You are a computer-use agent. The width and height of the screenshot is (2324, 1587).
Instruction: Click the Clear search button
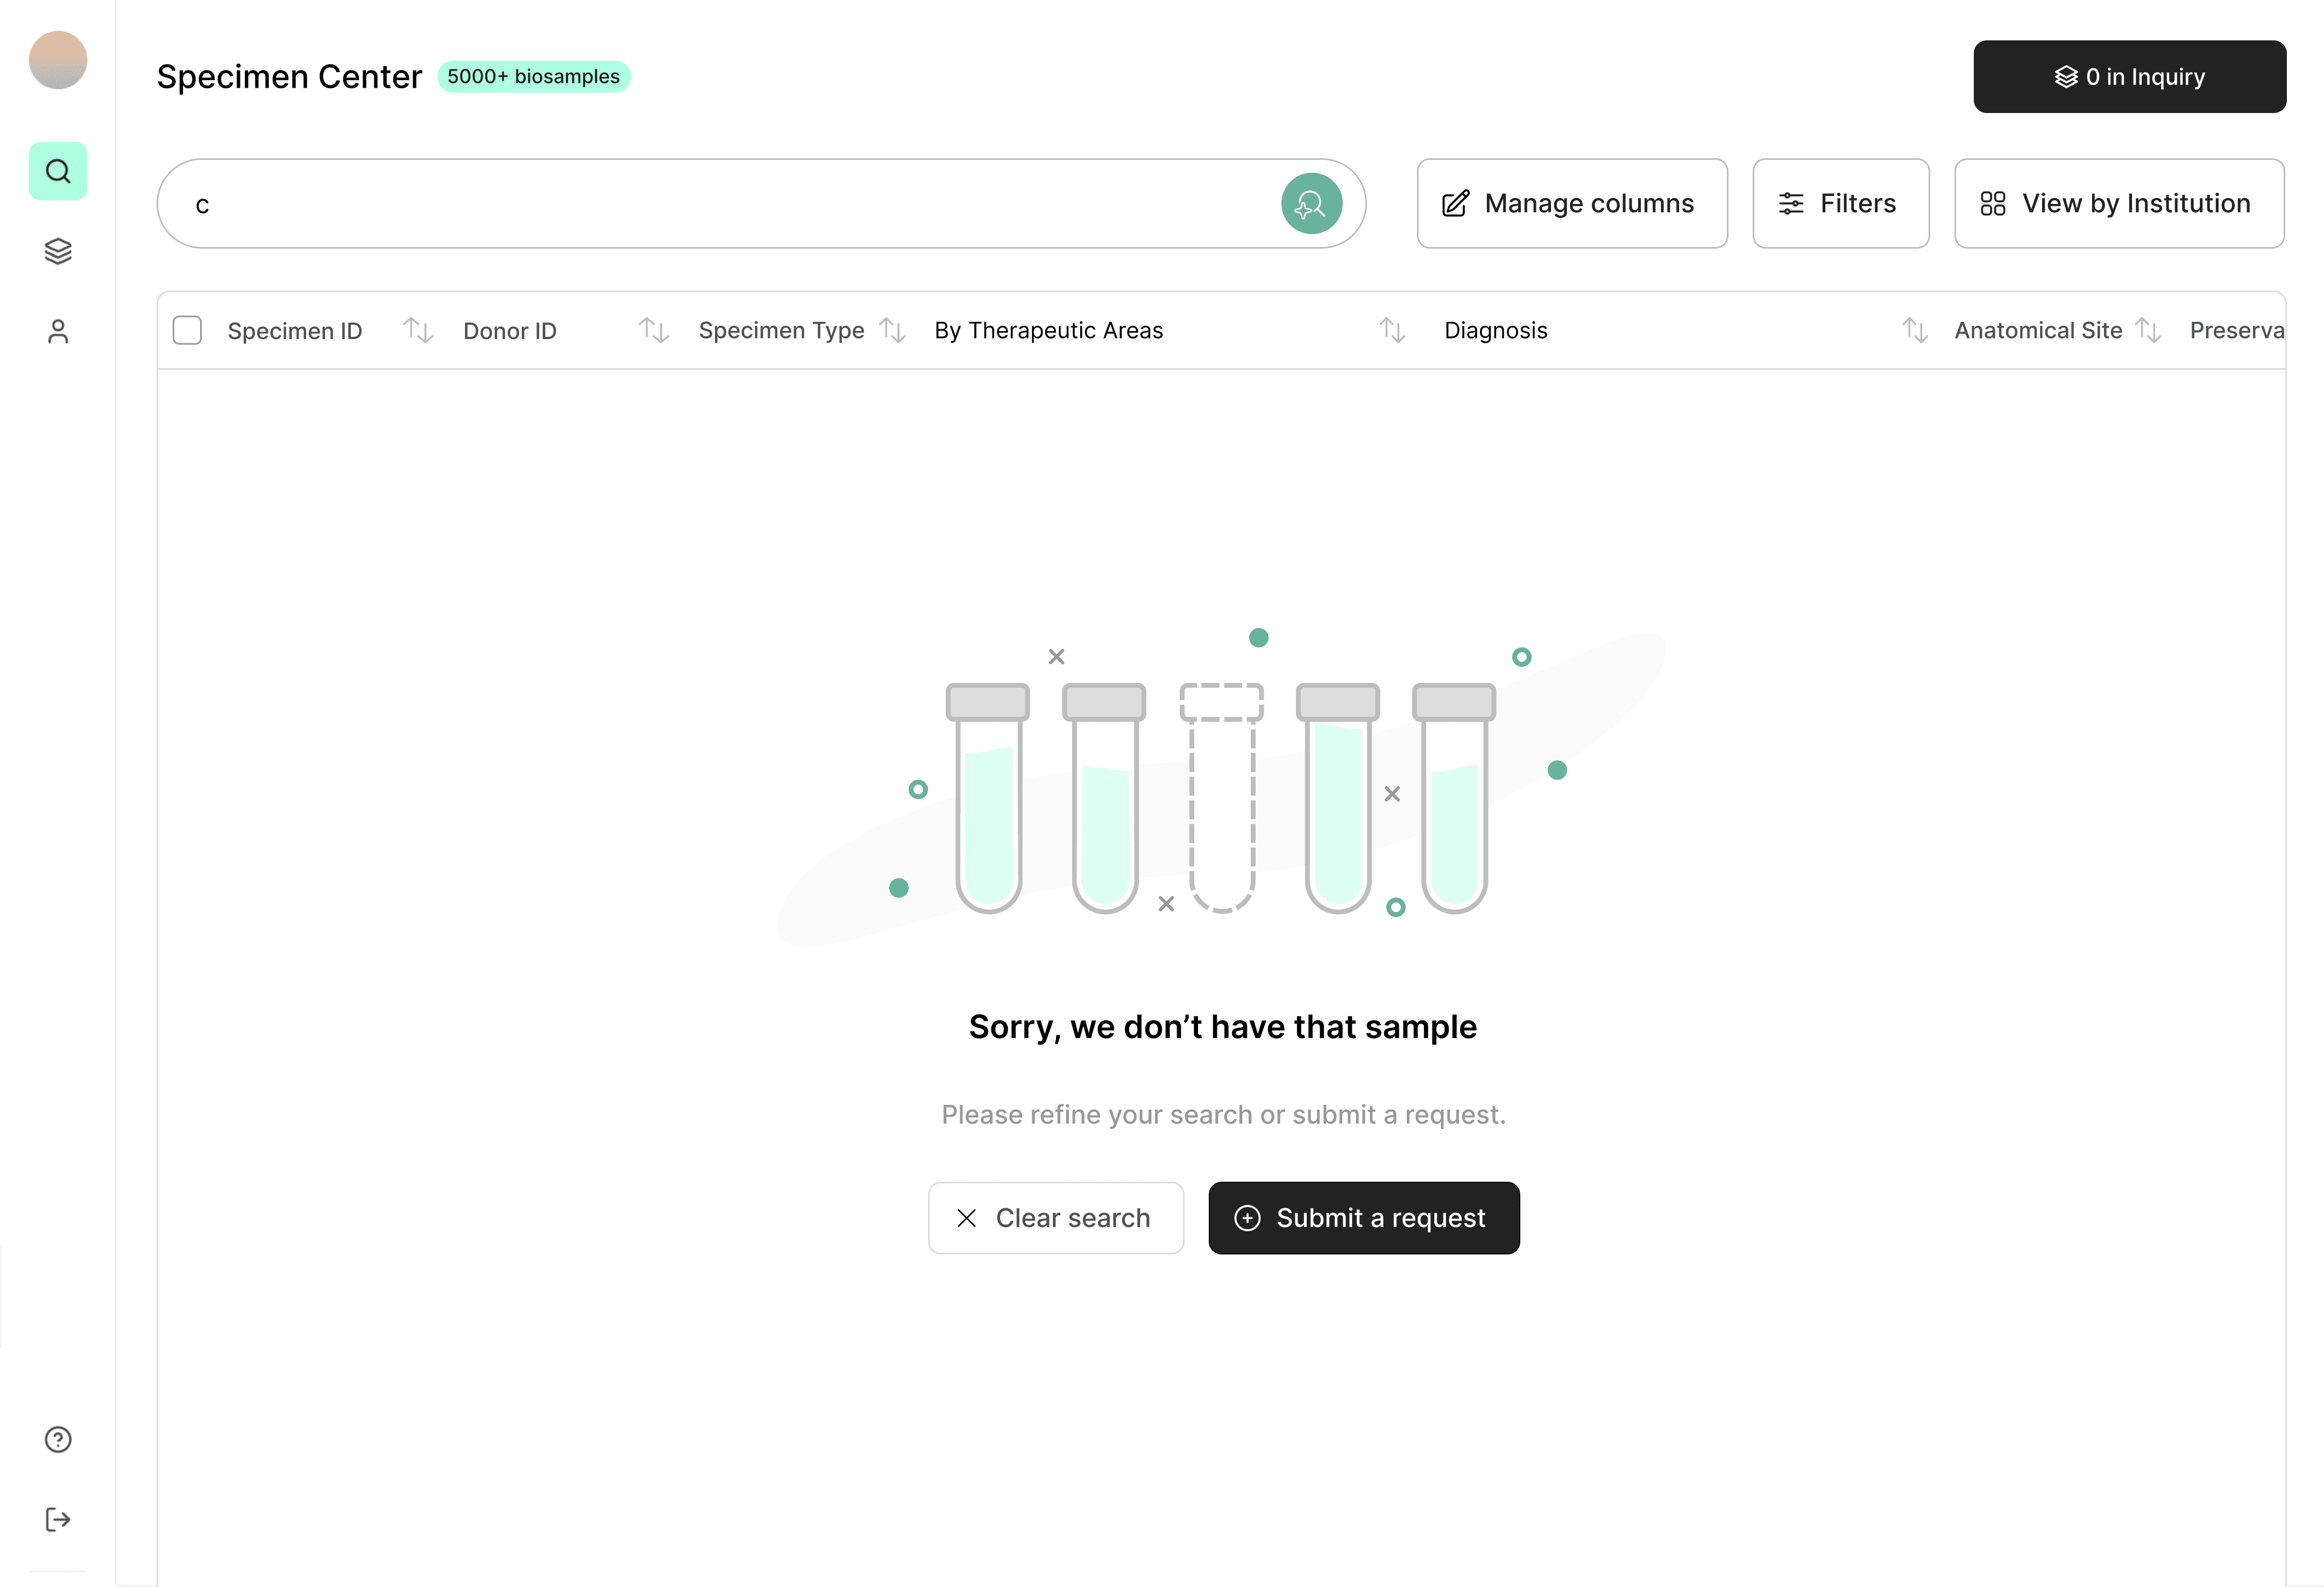[x=1055, y=1218]
